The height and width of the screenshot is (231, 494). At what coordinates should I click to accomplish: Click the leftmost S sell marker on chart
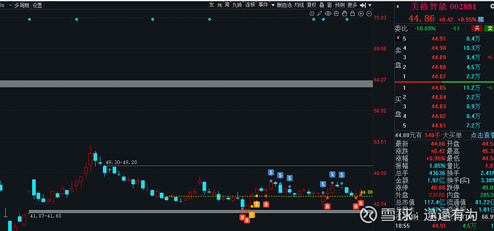[271, 172]
